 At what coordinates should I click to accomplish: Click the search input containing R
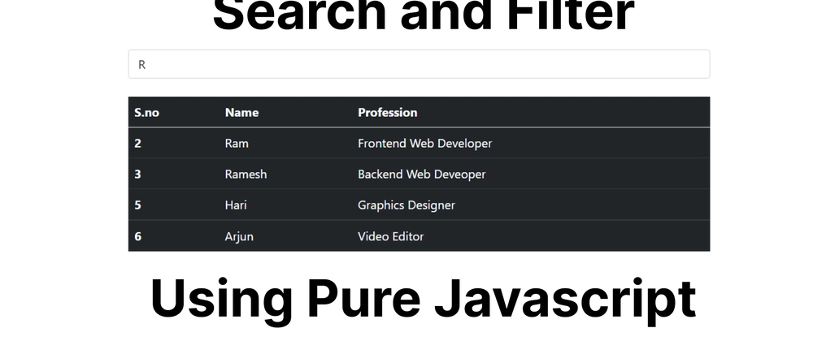[x=419, y=64]
